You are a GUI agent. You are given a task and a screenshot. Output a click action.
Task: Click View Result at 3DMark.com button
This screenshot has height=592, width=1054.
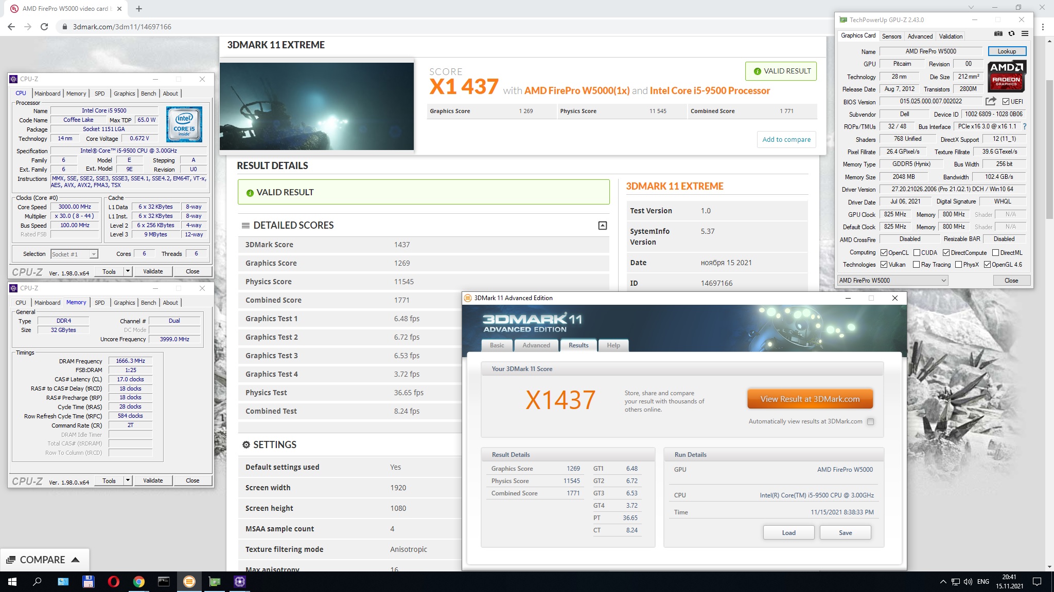point(810,399)
